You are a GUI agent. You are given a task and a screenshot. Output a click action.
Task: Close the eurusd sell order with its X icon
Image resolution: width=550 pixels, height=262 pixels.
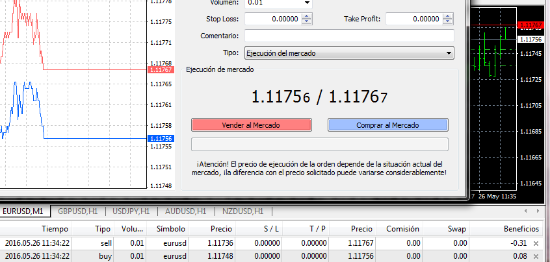click(536, 243)
